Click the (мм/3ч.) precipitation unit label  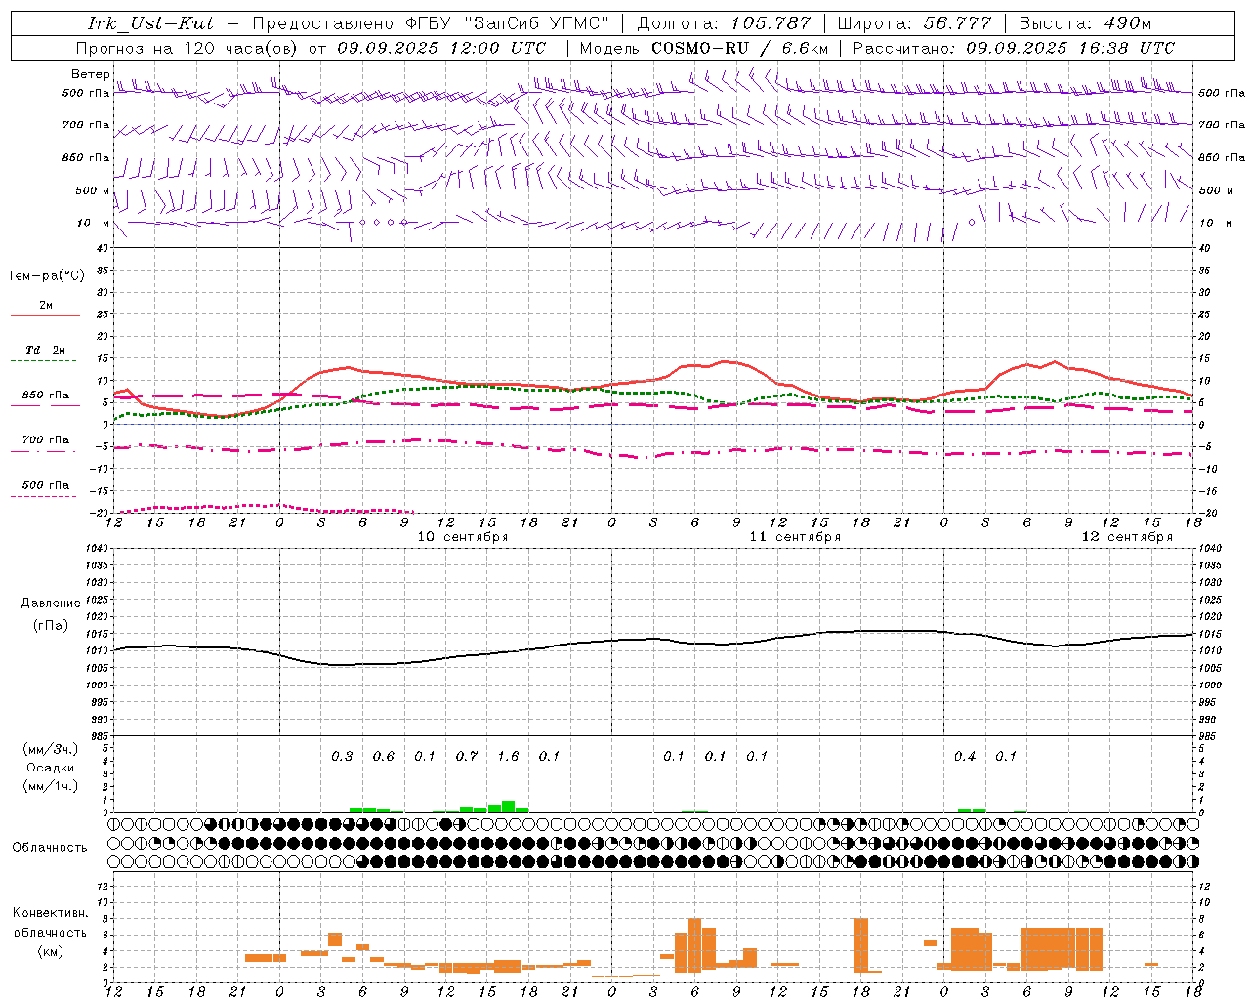coord(51,749)
